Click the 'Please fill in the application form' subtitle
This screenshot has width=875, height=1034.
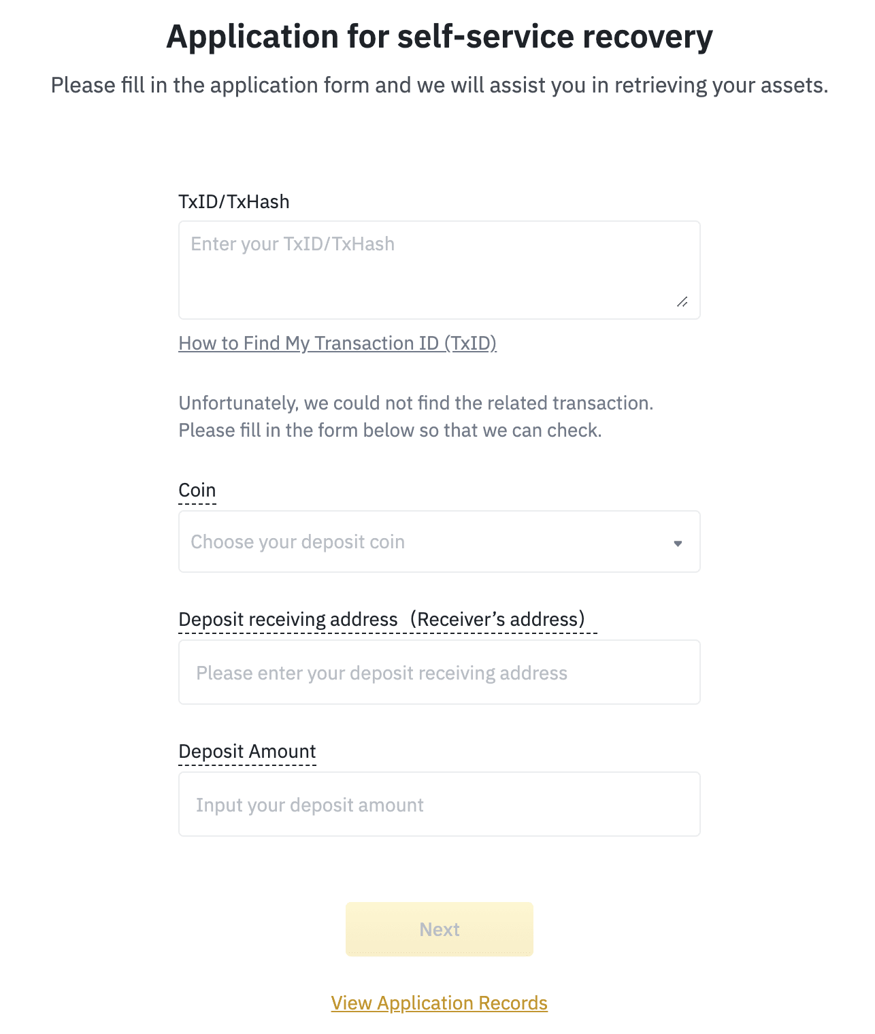(x=439, y=86)
